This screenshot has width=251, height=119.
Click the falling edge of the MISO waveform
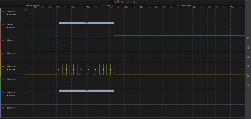point(114,30)
